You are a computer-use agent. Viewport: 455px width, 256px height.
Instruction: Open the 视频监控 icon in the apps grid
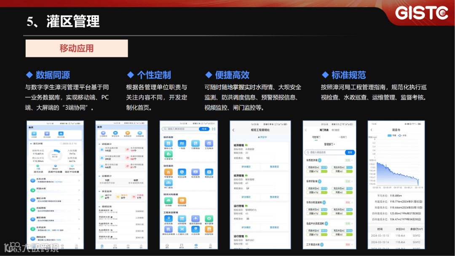(x=209, y=172)
